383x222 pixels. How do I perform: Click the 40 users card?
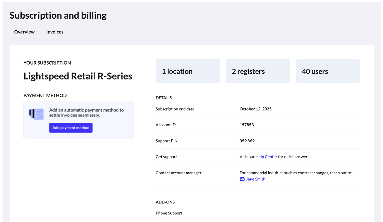click(x=328, y=71)
